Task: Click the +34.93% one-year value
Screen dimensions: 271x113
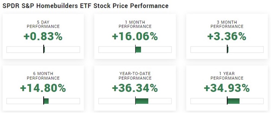Action: click(227, 88)
